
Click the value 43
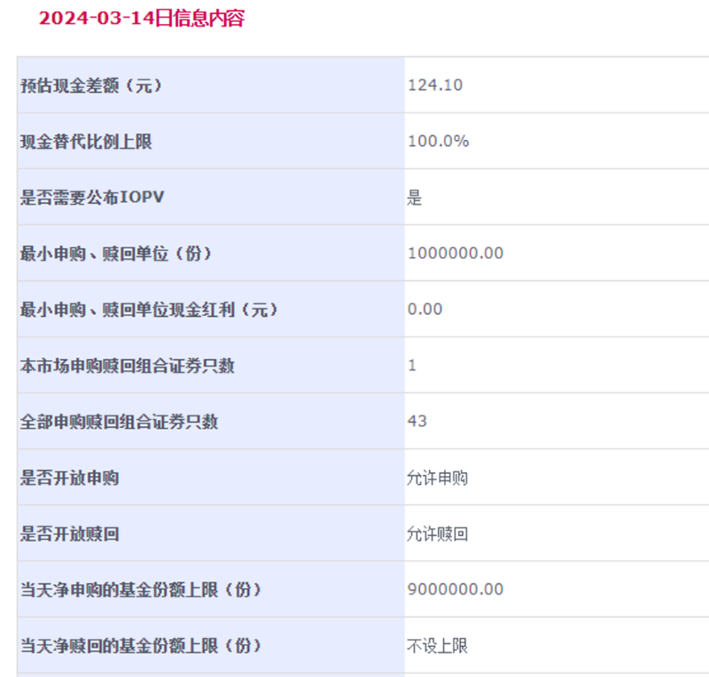(x=417, y=422)
